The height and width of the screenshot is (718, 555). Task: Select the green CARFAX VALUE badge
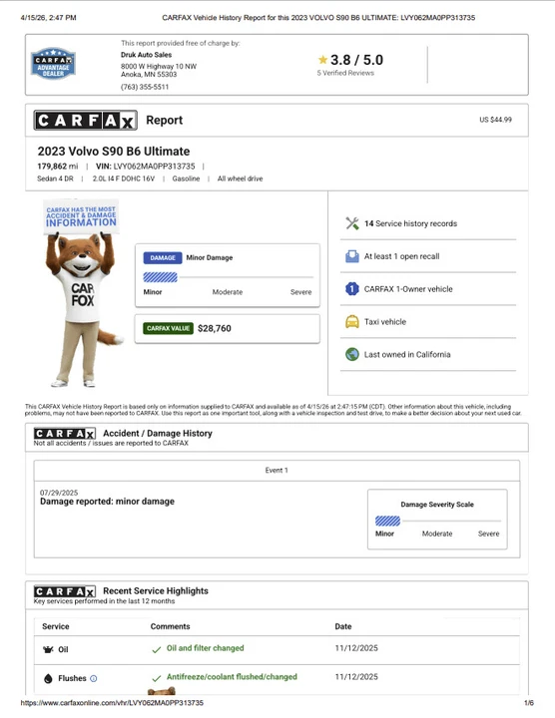tap(168, 328)
